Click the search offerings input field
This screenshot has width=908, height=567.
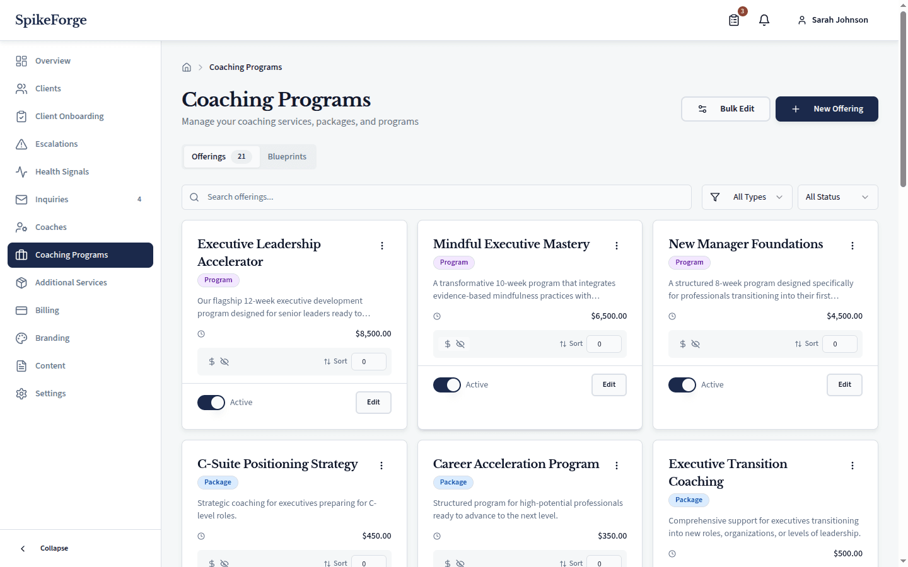pyautogui.click(x=437, y=197)
